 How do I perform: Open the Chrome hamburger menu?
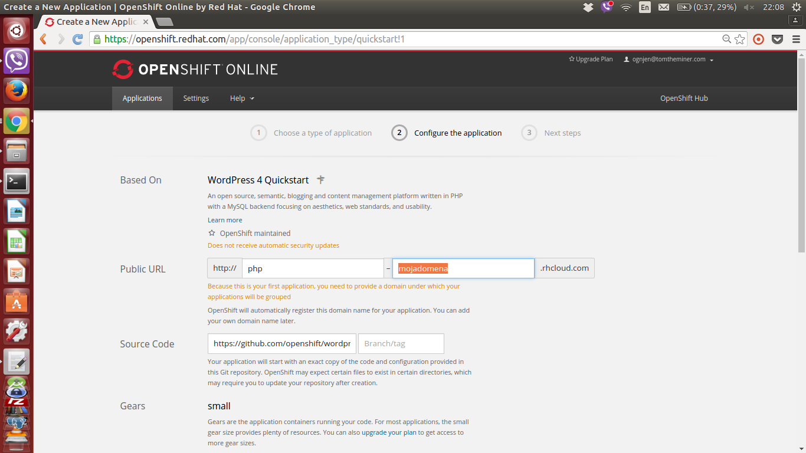[796, 39]
